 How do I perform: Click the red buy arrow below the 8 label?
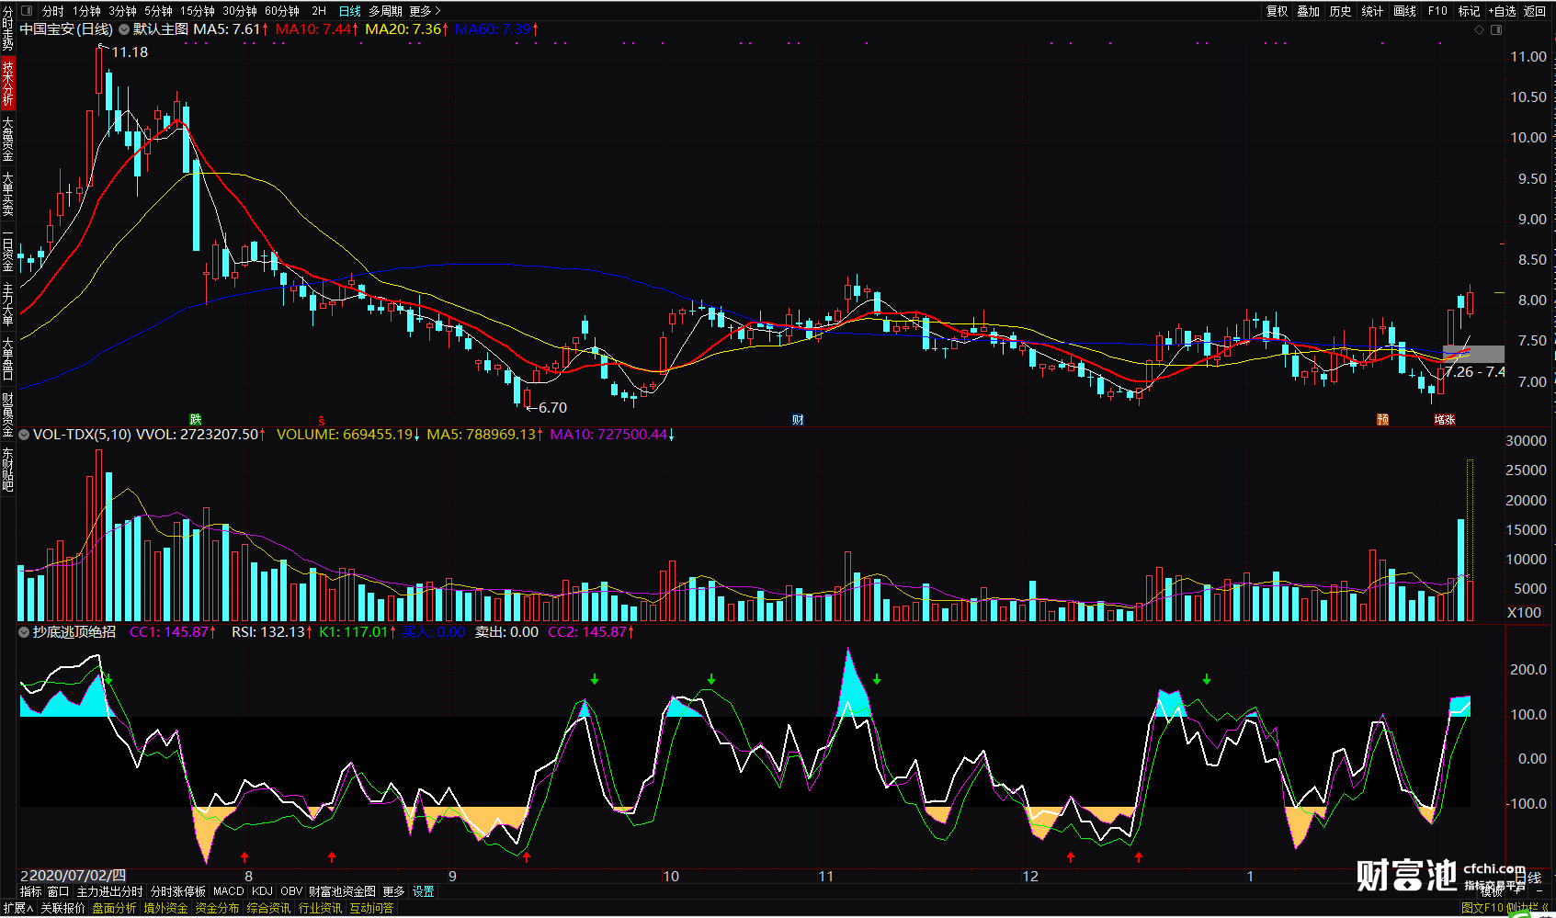[x=245, y=857]
